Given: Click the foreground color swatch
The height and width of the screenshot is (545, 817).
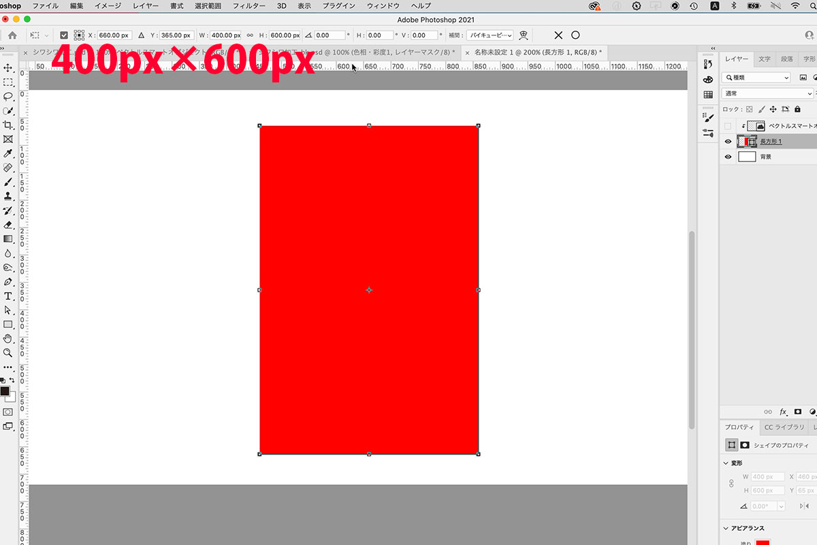Looking at the screenshot, I should coord(5,391).
